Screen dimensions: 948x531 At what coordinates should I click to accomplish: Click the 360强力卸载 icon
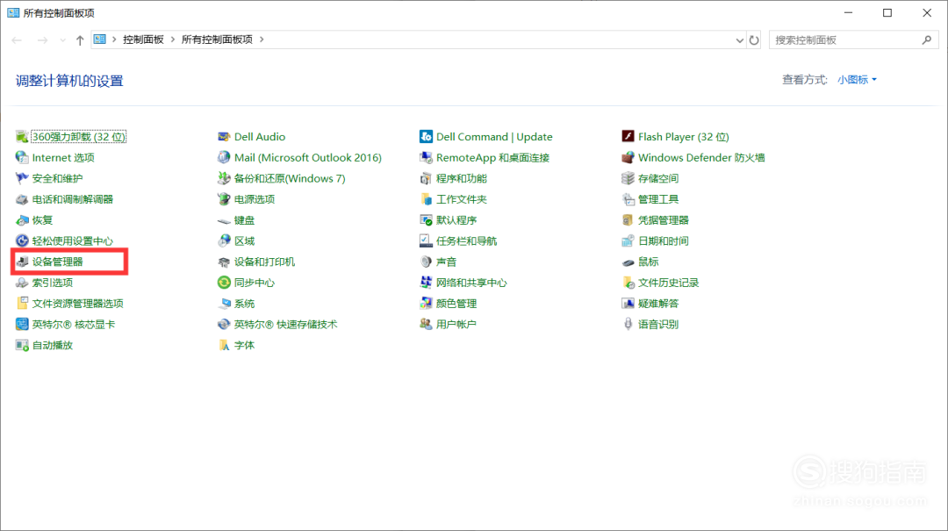pyautogui.click(x=22, y=137)
